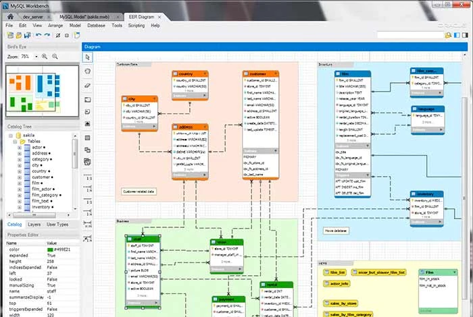This screenshot has width=473, height=317.
Task: Expand the customer table node
Action: click(x=20, y=177)
